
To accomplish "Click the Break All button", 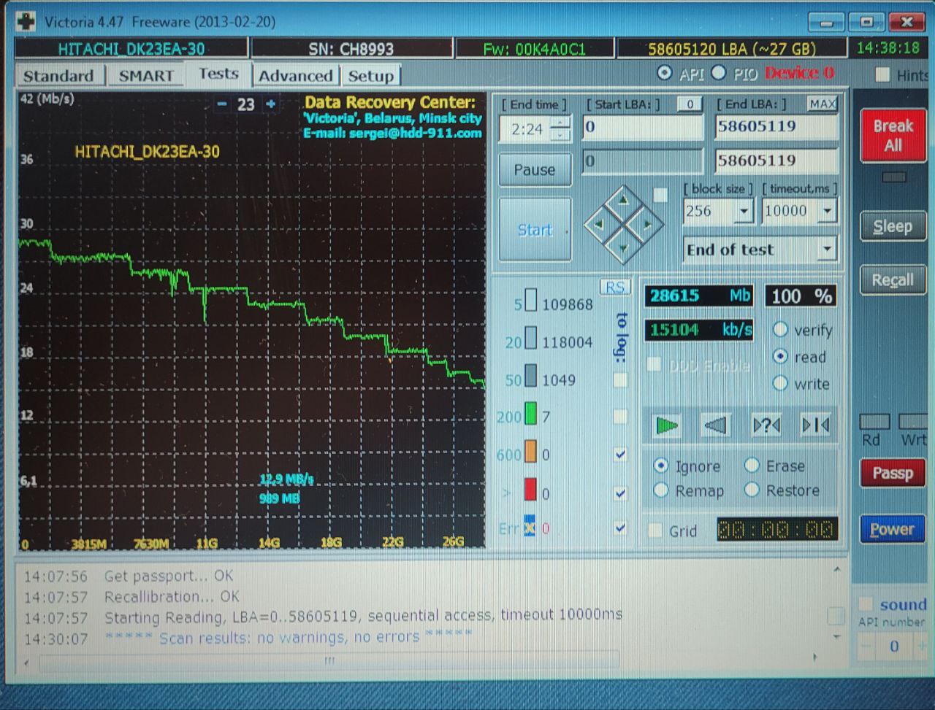I will click(893, 135).
